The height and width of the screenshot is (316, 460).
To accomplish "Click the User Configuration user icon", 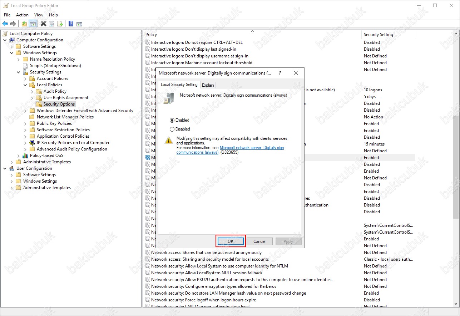I will click(x=12, y=168).
